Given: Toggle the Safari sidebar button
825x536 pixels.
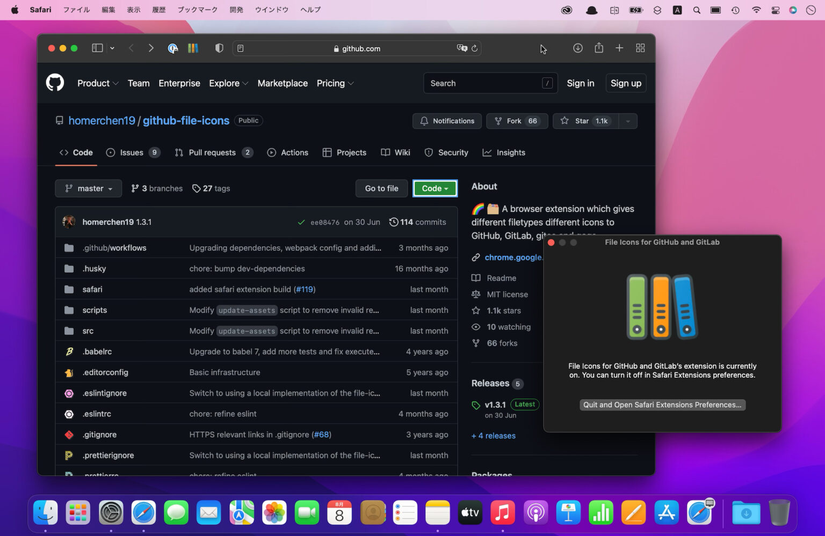Looking at the screenshot, I should coord(97,48).
